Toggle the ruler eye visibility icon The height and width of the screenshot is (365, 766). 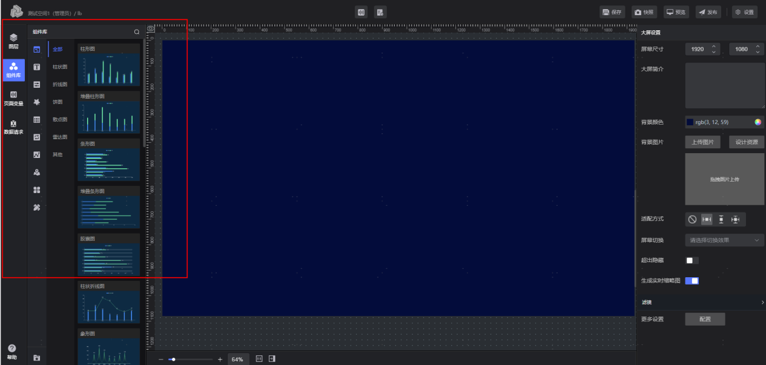point(151,28)
